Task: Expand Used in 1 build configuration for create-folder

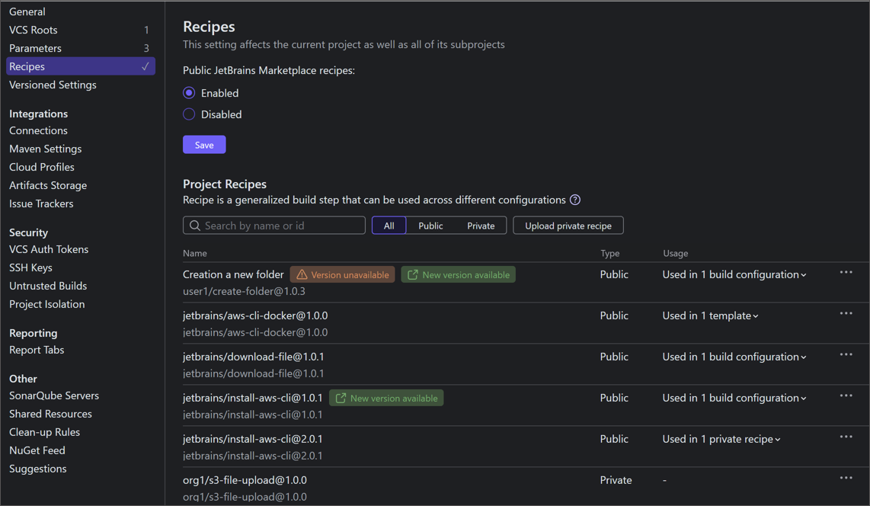Action: (733, 274)
